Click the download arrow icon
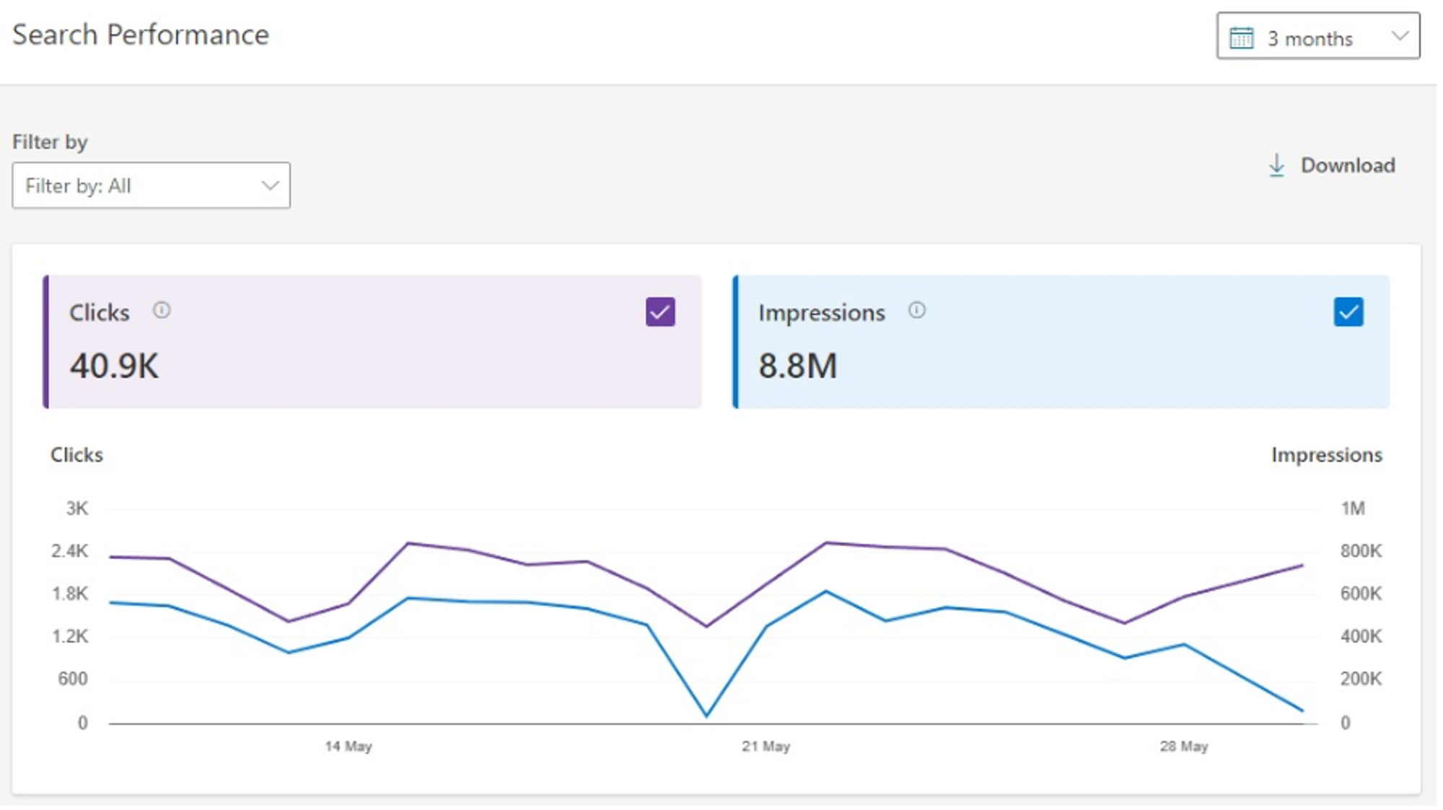1443x810 pixels. click(1276, 165)
